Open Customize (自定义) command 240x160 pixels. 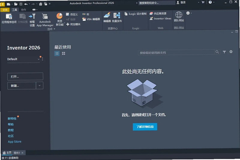(72, 14)
